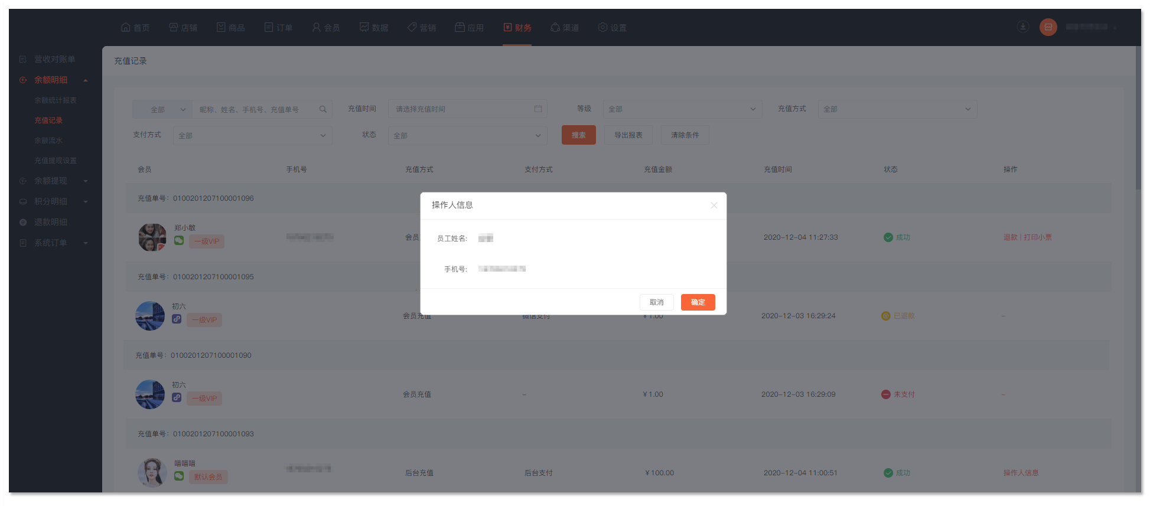
Task: Click the download icon in top bar
Action: pos(1022,27)
